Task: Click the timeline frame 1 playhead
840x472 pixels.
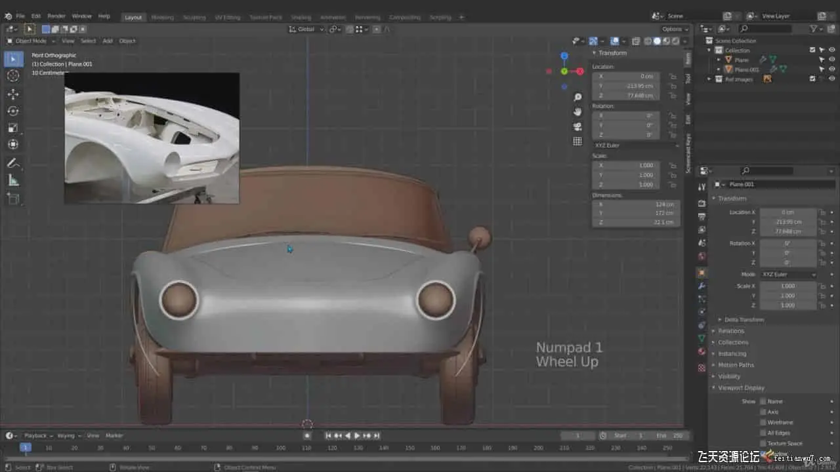Action: point(25,447)
